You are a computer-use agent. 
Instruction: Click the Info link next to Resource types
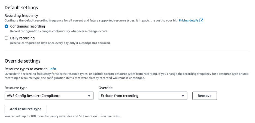tap(53, 69)
